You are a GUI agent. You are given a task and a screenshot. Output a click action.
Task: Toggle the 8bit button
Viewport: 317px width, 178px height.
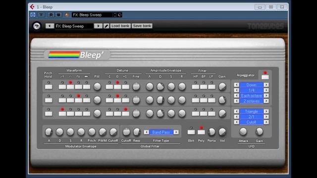(x=191, y=132)
